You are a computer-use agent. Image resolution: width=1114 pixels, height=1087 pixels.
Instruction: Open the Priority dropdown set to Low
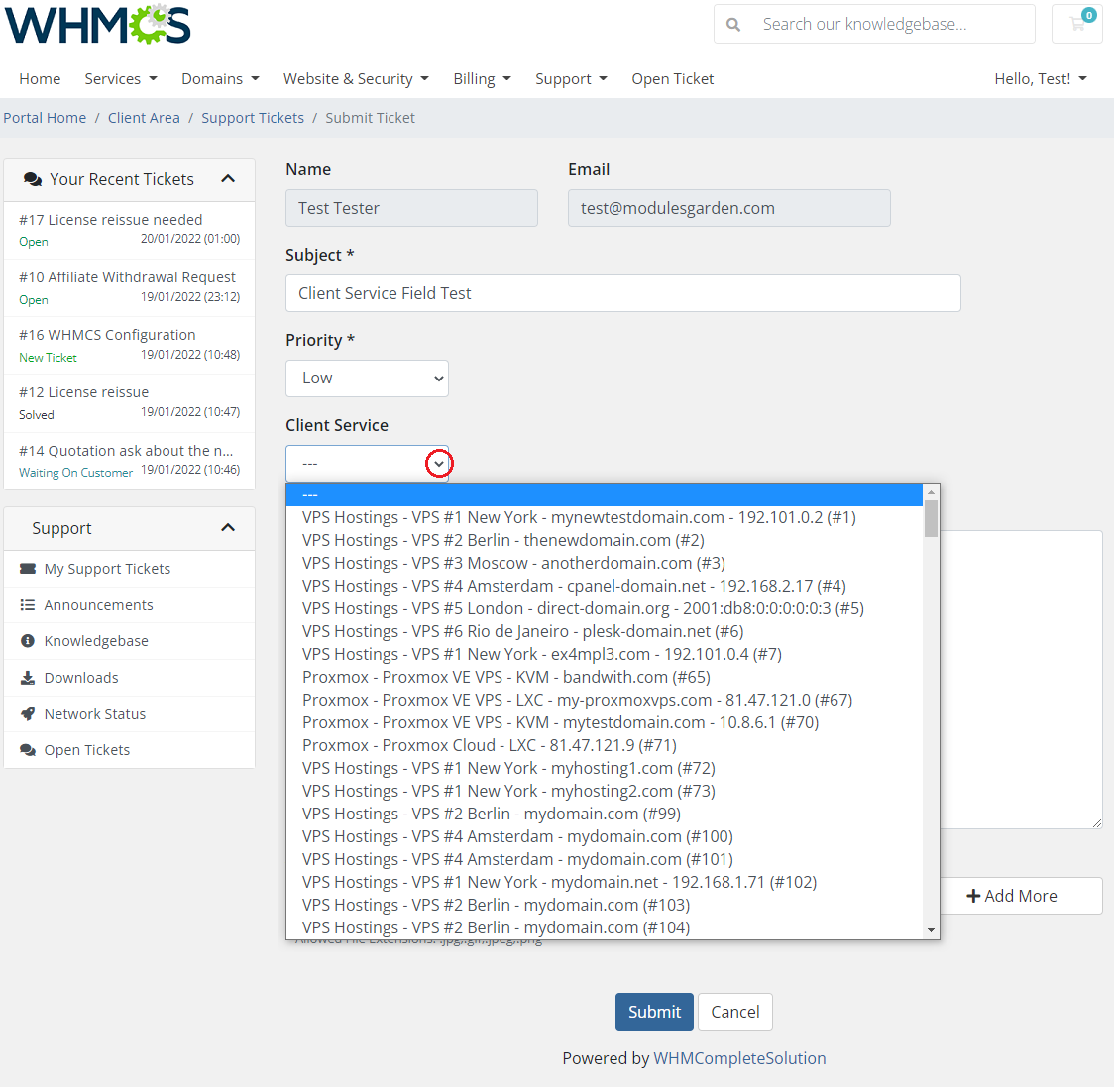(x=368, y=379)
